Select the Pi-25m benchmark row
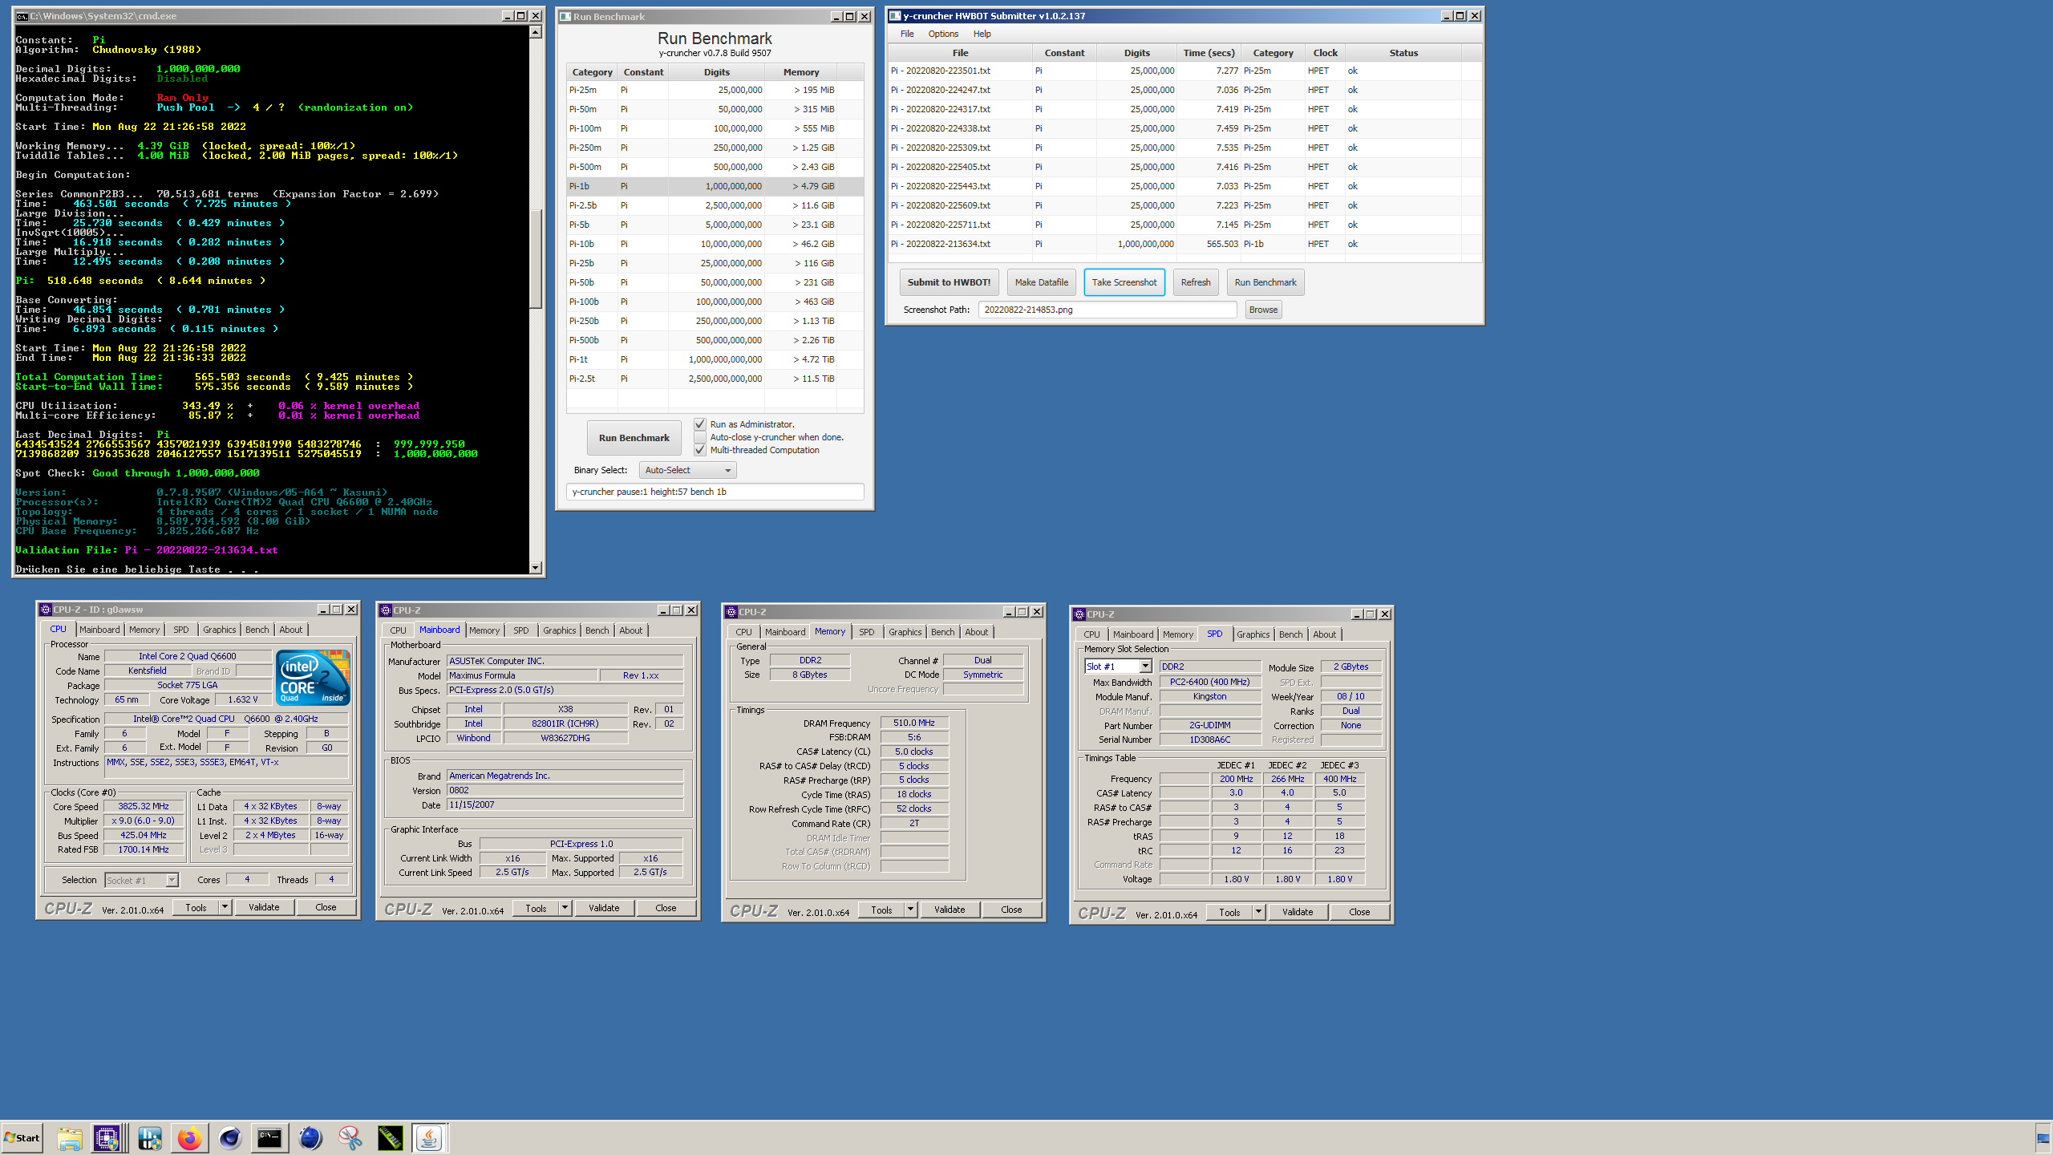The width and height of the screenshot is (2053, 1155). pos(715,90)
